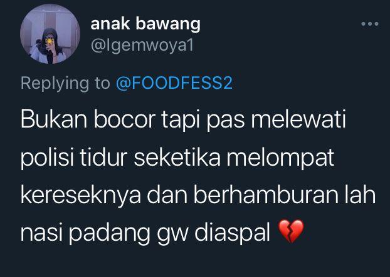
Task: Click the word melewati in tweet
Action: (298, 120)
